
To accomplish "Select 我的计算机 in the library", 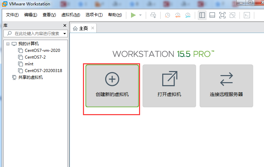I will click(x=29, y=44).
